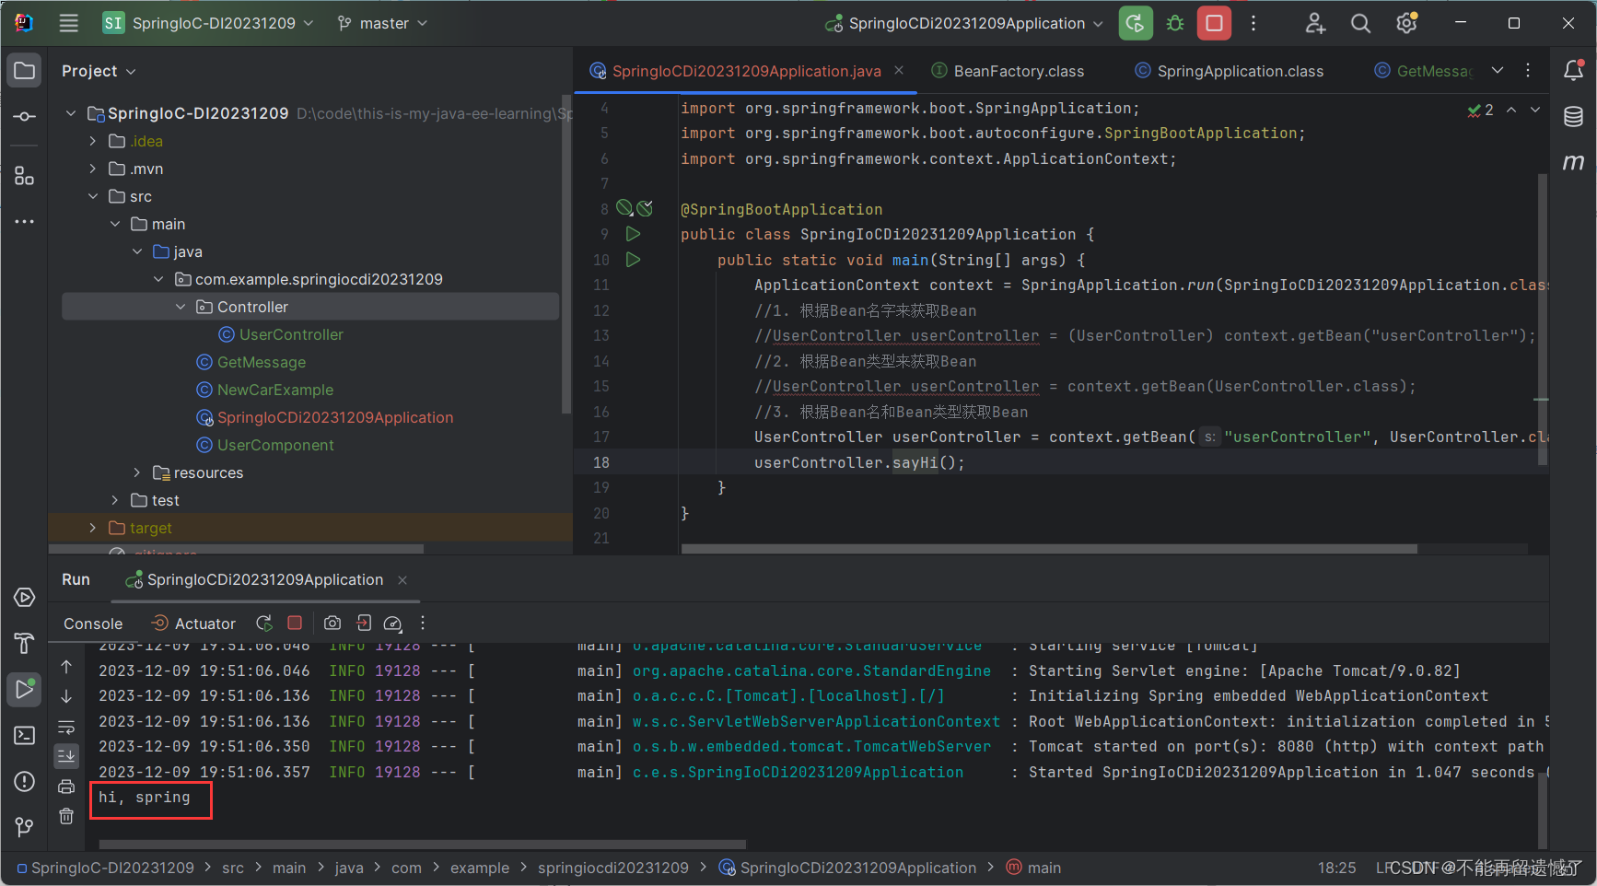Expand .idea folder
Screen dimensions: 1597x886
pyautogui.click(x=92, y=141)
